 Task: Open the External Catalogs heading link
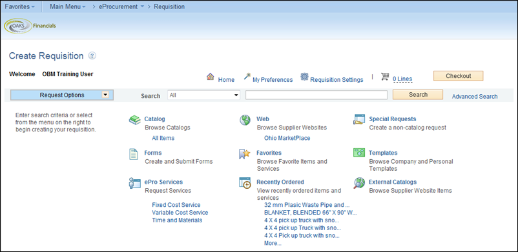(393, 182)
